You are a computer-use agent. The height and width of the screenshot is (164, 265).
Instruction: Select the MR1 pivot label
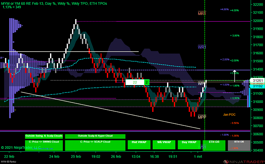(202, 14)
